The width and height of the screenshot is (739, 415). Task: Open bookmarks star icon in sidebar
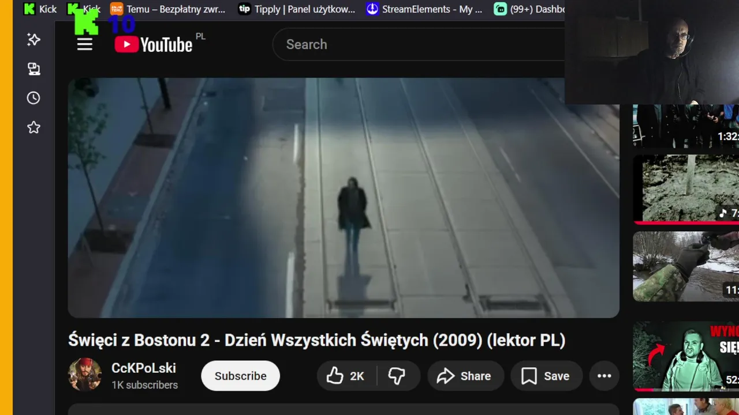point(33,127)
